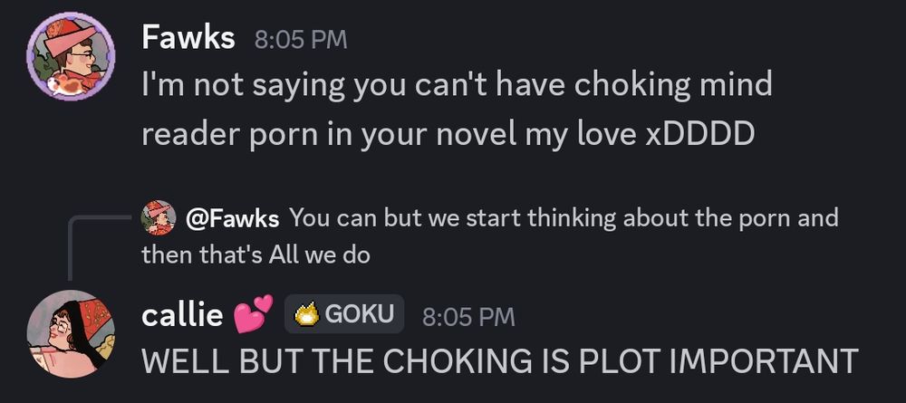Click small avatar in the reply preview
The width and height of the screenshot is (906, 403).
(x=159, y=217)
